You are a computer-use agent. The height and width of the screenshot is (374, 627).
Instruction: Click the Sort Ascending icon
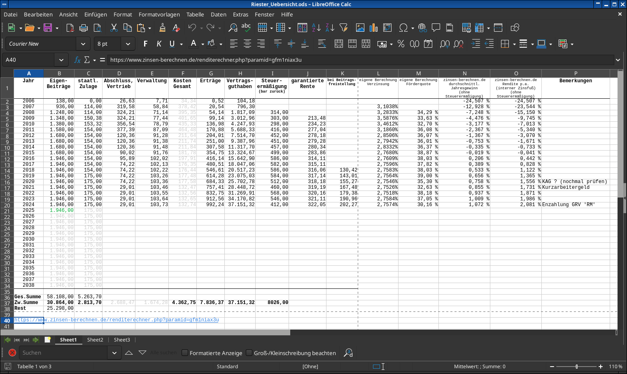click(x=316, y=28)
